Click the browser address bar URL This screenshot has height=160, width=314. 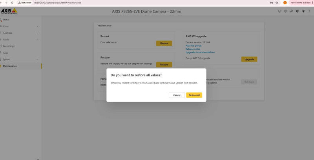tap(57, 3)
